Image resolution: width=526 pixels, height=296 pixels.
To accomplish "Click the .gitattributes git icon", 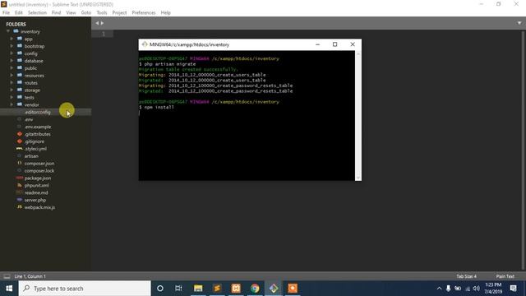I will (x=20, y=134).
